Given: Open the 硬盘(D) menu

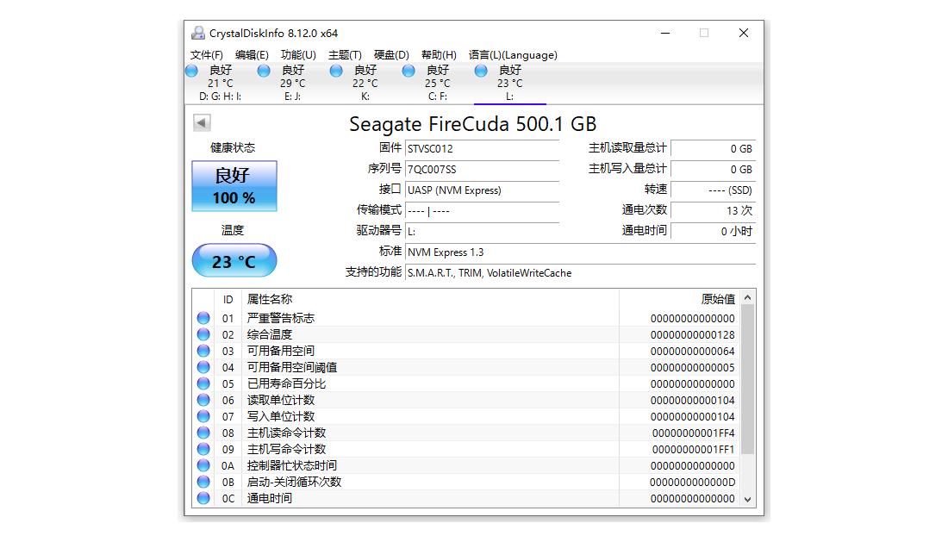Looking at the screenshot, I should [x=390, y=53].
